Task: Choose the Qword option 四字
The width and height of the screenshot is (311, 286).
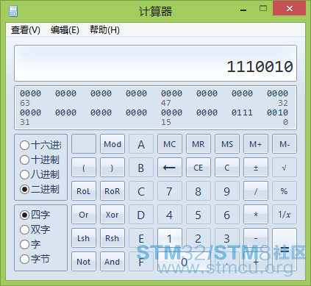Action: 35,215
